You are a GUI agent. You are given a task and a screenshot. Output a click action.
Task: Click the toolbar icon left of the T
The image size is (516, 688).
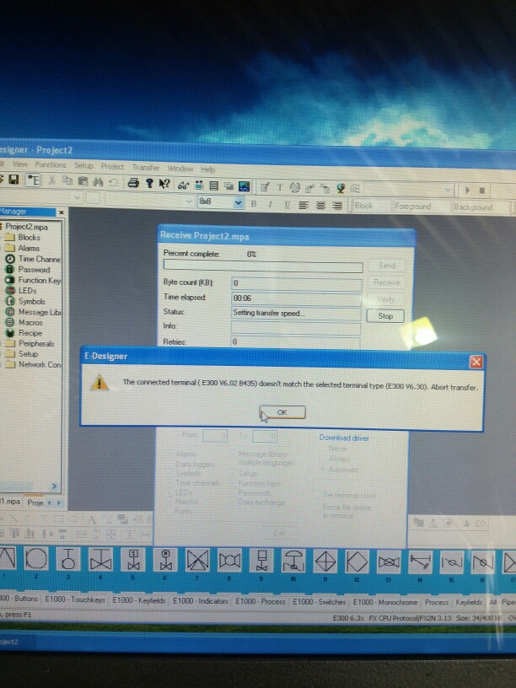[x=265, y=187]
